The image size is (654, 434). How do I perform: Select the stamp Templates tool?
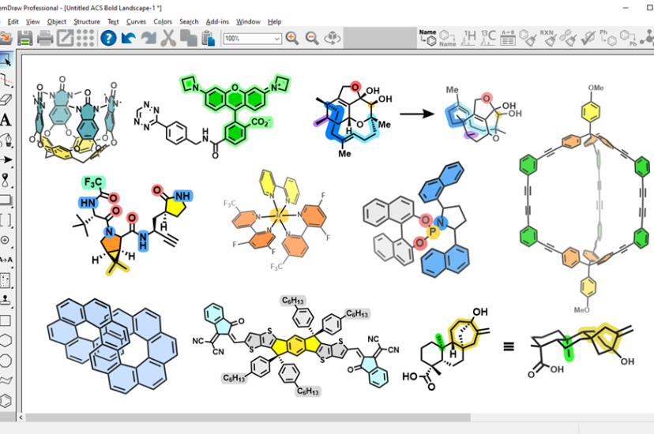[x=6, y=300]
